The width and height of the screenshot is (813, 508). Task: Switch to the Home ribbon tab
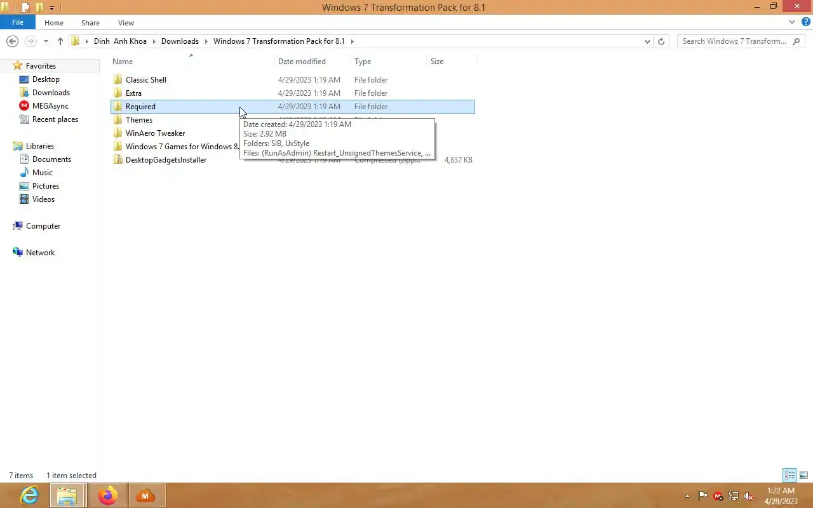(54, 23)
